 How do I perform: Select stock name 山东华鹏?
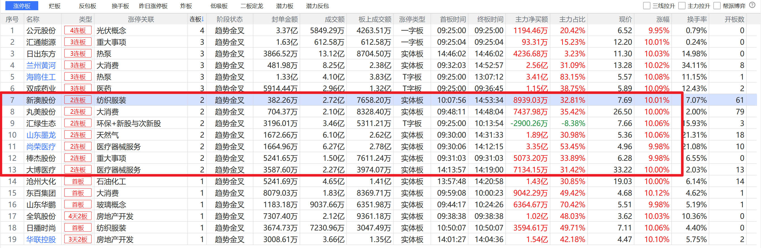[41, 205]
